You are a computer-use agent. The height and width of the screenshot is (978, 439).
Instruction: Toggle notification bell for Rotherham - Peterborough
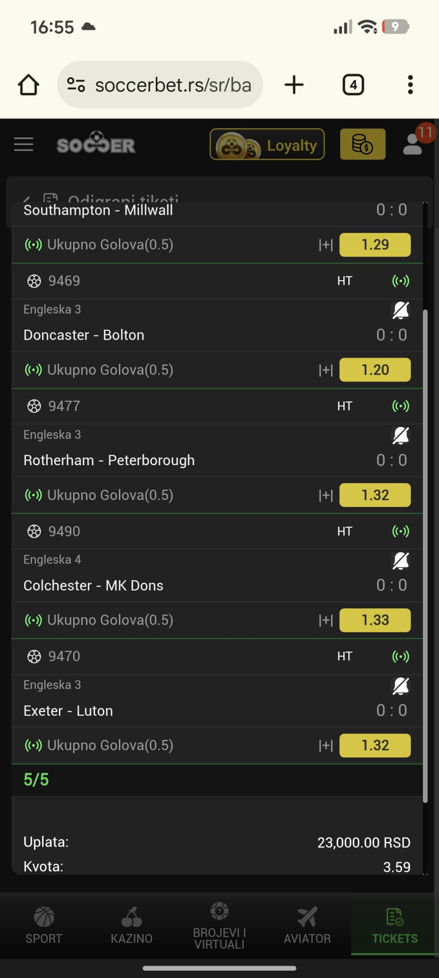(x=401, y=435)
